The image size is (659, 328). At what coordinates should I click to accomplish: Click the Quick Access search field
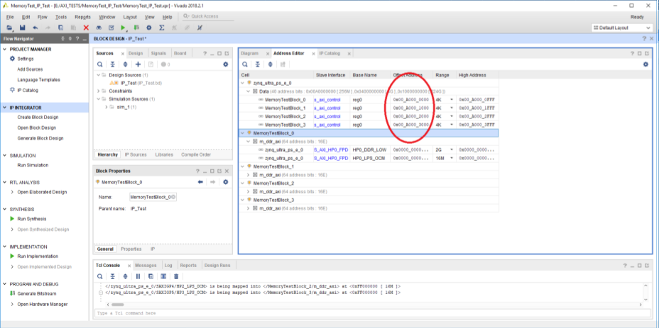tap(207, 16)
